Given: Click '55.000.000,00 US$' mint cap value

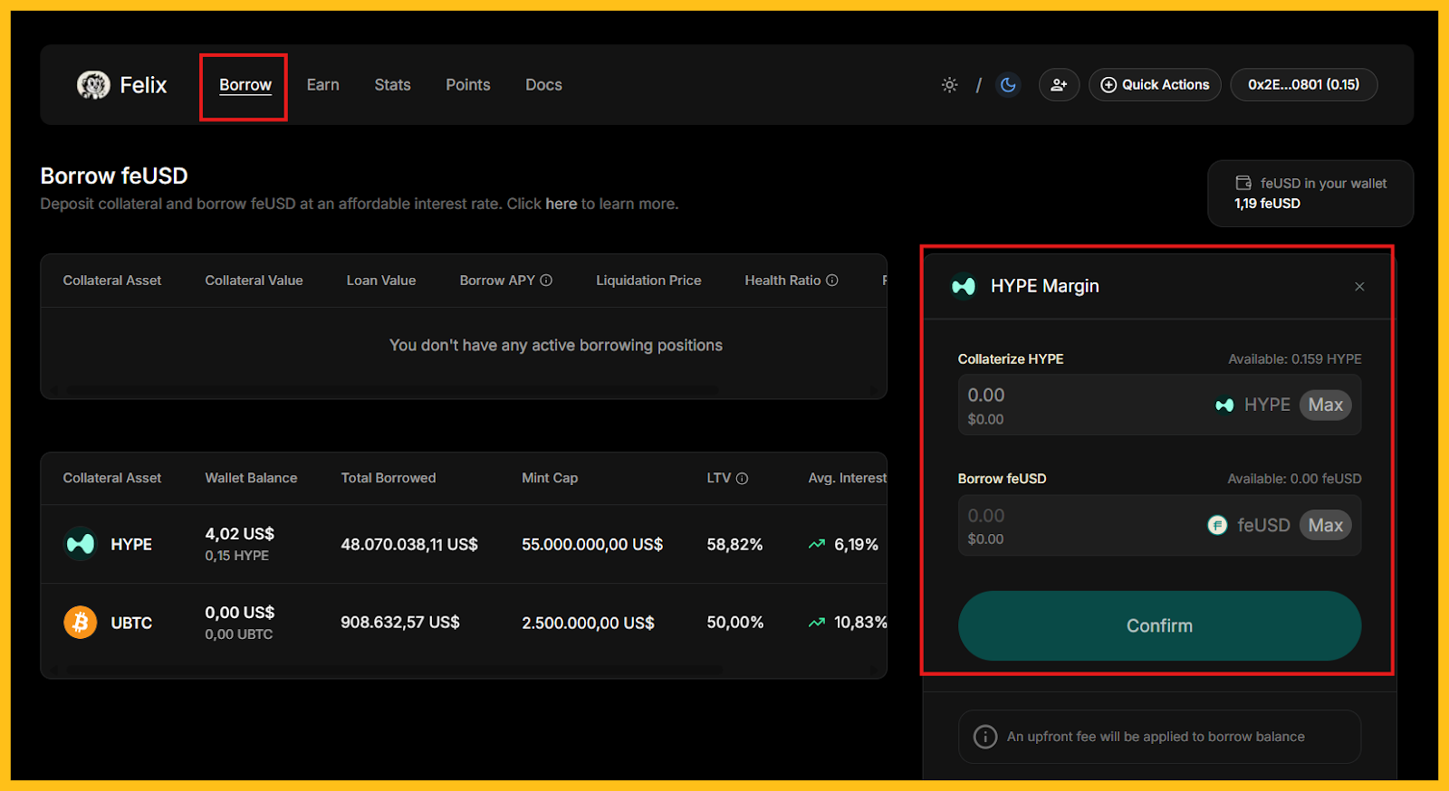Looking at the screenshot, I should (592, 545).
